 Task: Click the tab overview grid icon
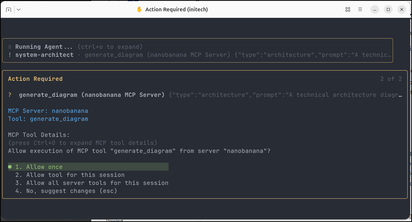pyautogui.click(x=348, y=9)
